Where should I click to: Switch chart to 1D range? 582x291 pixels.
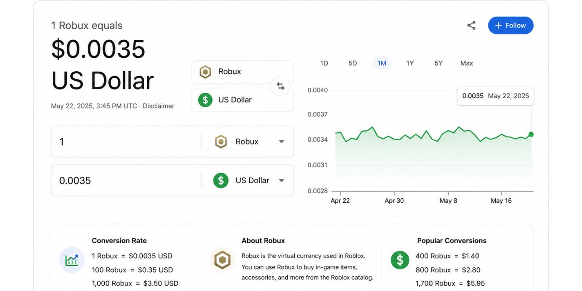tap(324, 63)
